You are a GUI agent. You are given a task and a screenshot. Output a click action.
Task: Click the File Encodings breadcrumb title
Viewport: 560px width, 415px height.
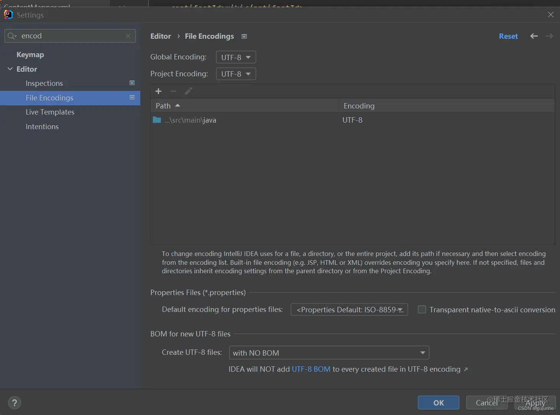209,36
